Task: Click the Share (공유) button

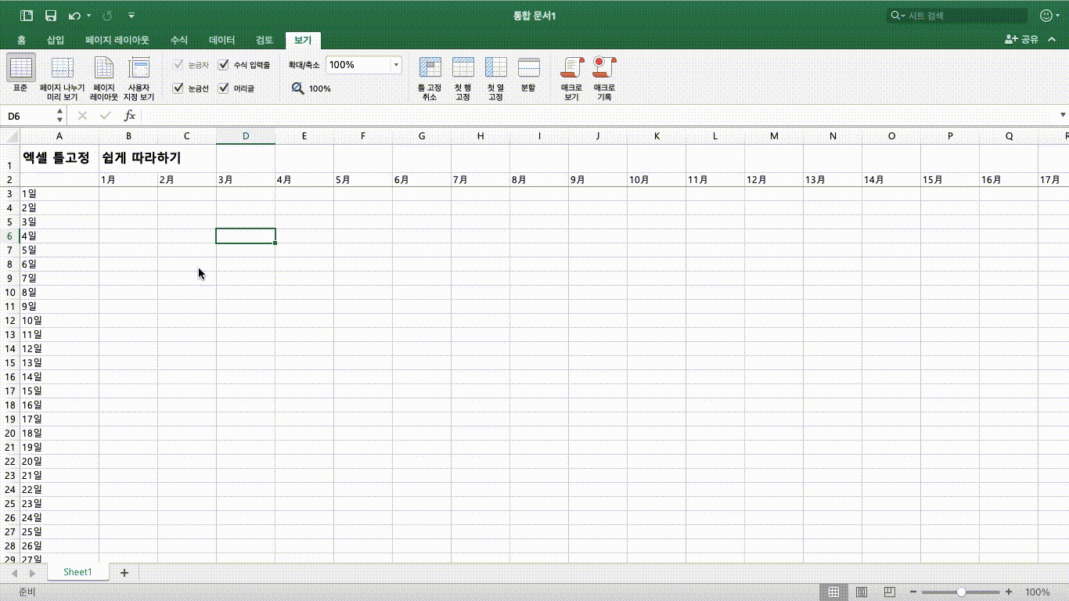Action: click(1021, 39)
